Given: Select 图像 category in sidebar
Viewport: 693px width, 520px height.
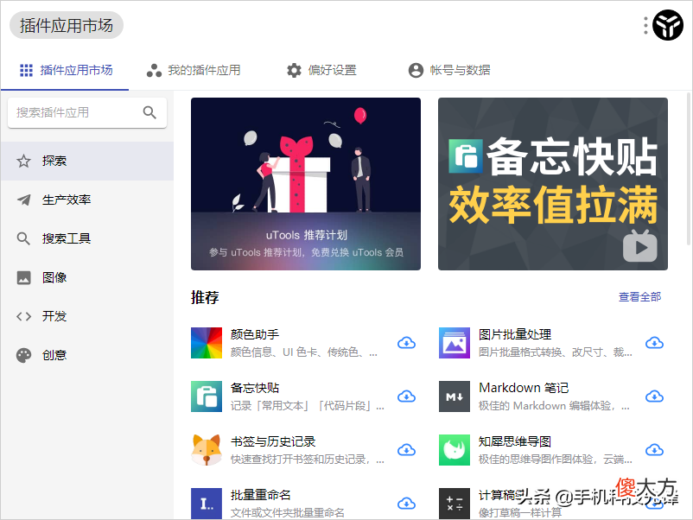Looking at the screenshot, I should [x=87, y=277].
